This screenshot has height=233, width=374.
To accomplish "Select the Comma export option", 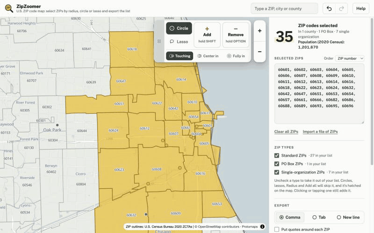I will [x=290, y=217].
